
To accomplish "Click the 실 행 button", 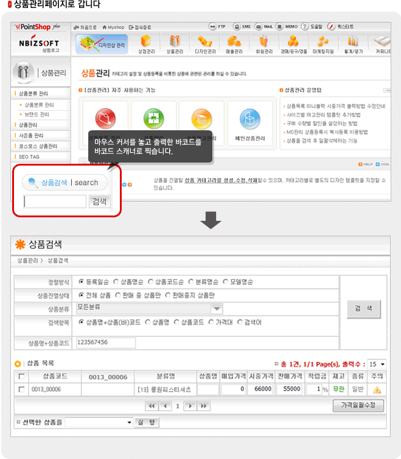I will pos(147,422).
